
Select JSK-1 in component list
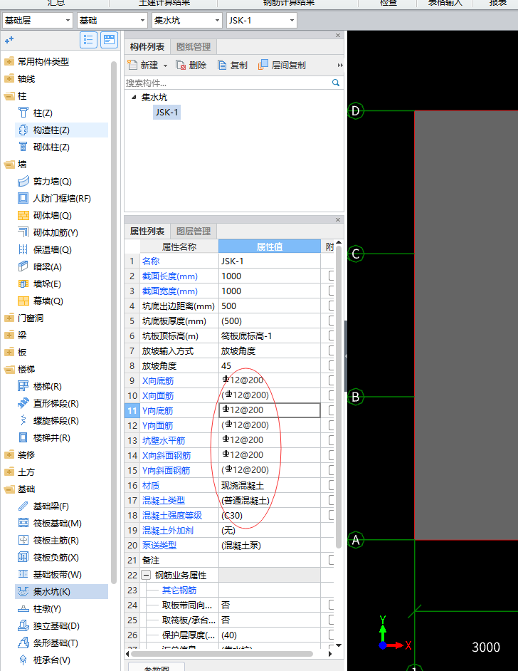166,112
